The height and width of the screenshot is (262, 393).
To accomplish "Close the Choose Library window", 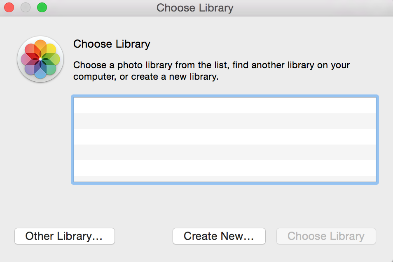I will [x=9, y=7].
